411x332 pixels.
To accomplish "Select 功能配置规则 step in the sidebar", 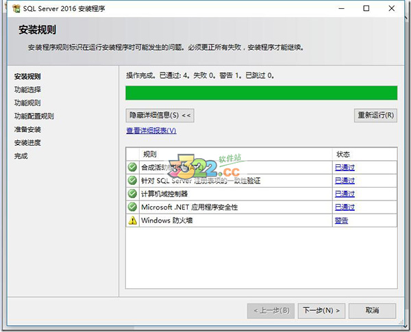I will (34, 116).
